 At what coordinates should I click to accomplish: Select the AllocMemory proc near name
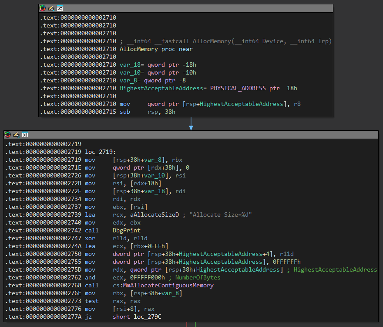[139, 49]
